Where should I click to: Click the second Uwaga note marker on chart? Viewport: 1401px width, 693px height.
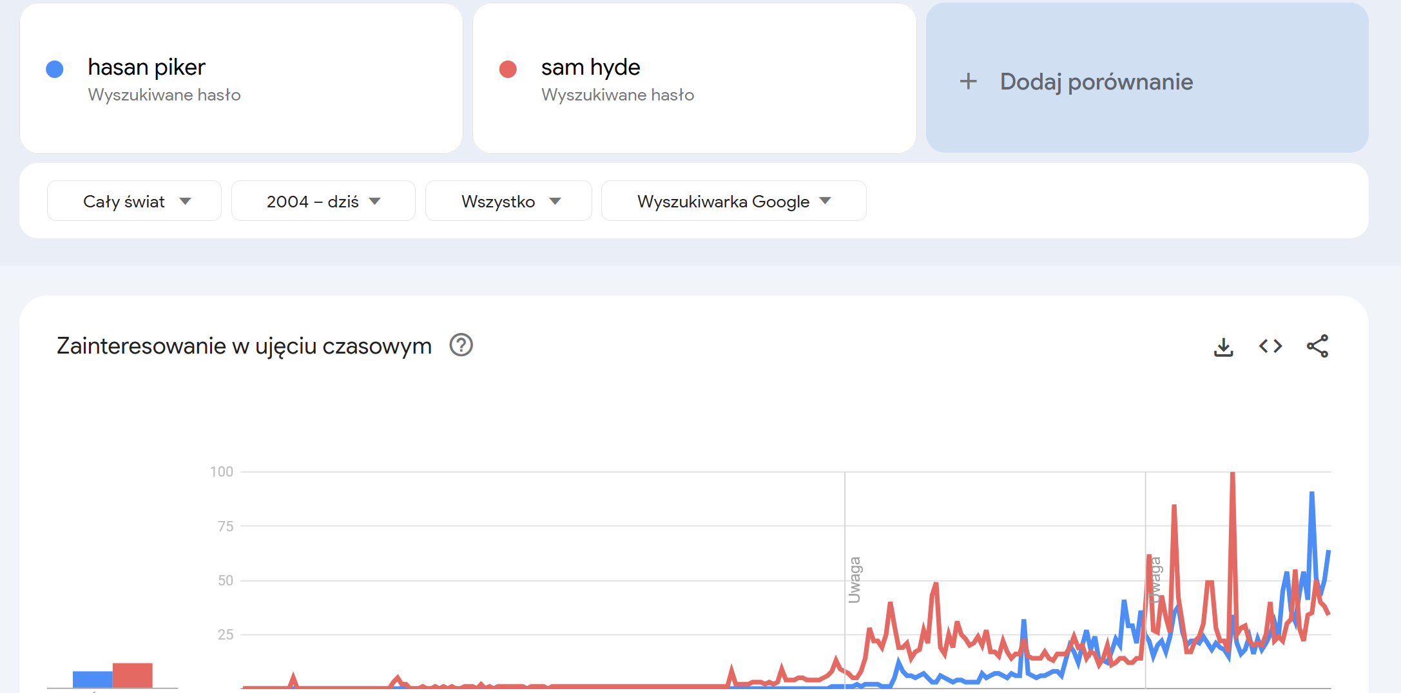click(1155, 580)
